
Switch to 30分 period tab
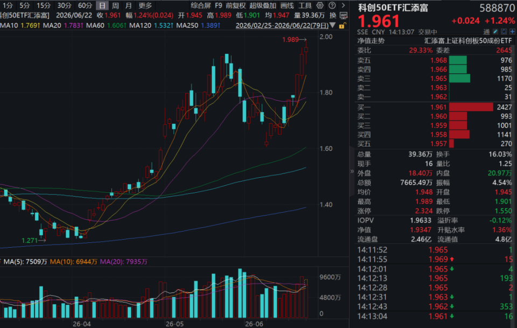[x=64, y=5]
